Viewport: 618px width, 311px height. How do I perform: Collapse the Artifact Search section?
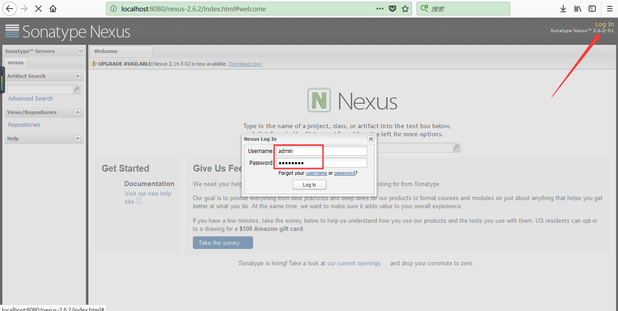77,76
